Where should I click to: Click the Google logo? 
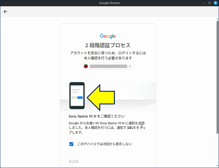[108, 36]
